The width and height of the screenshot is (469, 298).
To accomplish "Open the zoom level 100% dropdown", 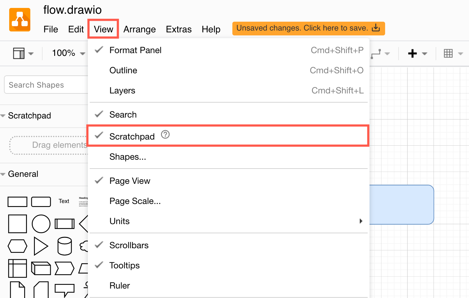I will click(68, 53).
